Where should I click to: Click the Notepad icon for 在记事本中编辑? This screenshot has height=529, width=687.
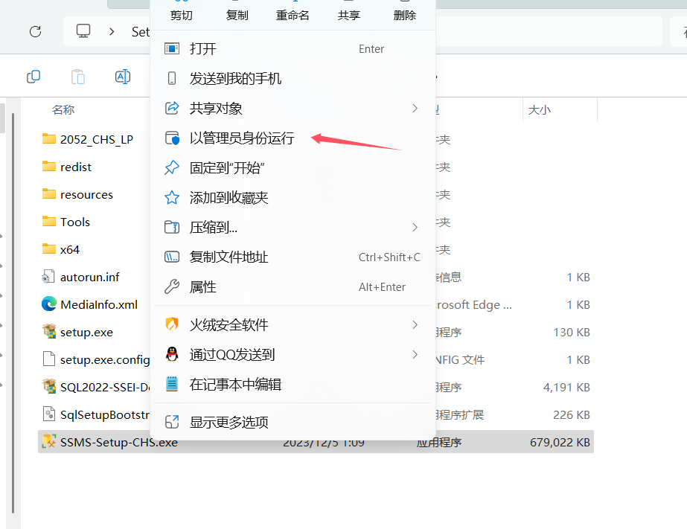[170, 385]
